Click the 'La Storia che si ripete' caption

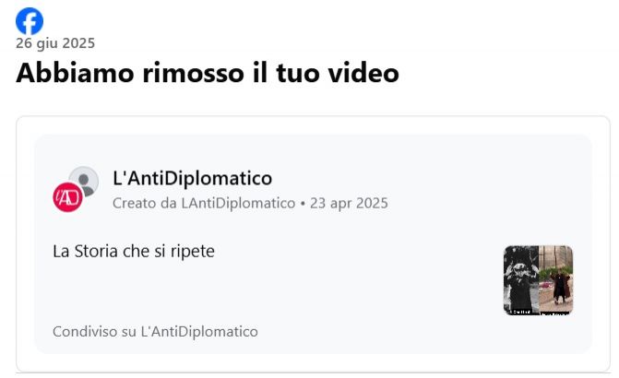pos(134,251)
